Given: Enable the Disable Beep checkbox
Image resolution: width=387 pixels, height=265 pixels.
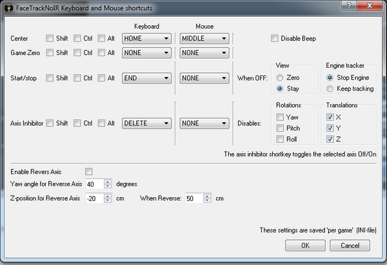Looking at the screenshot, I should coord(275,38).
